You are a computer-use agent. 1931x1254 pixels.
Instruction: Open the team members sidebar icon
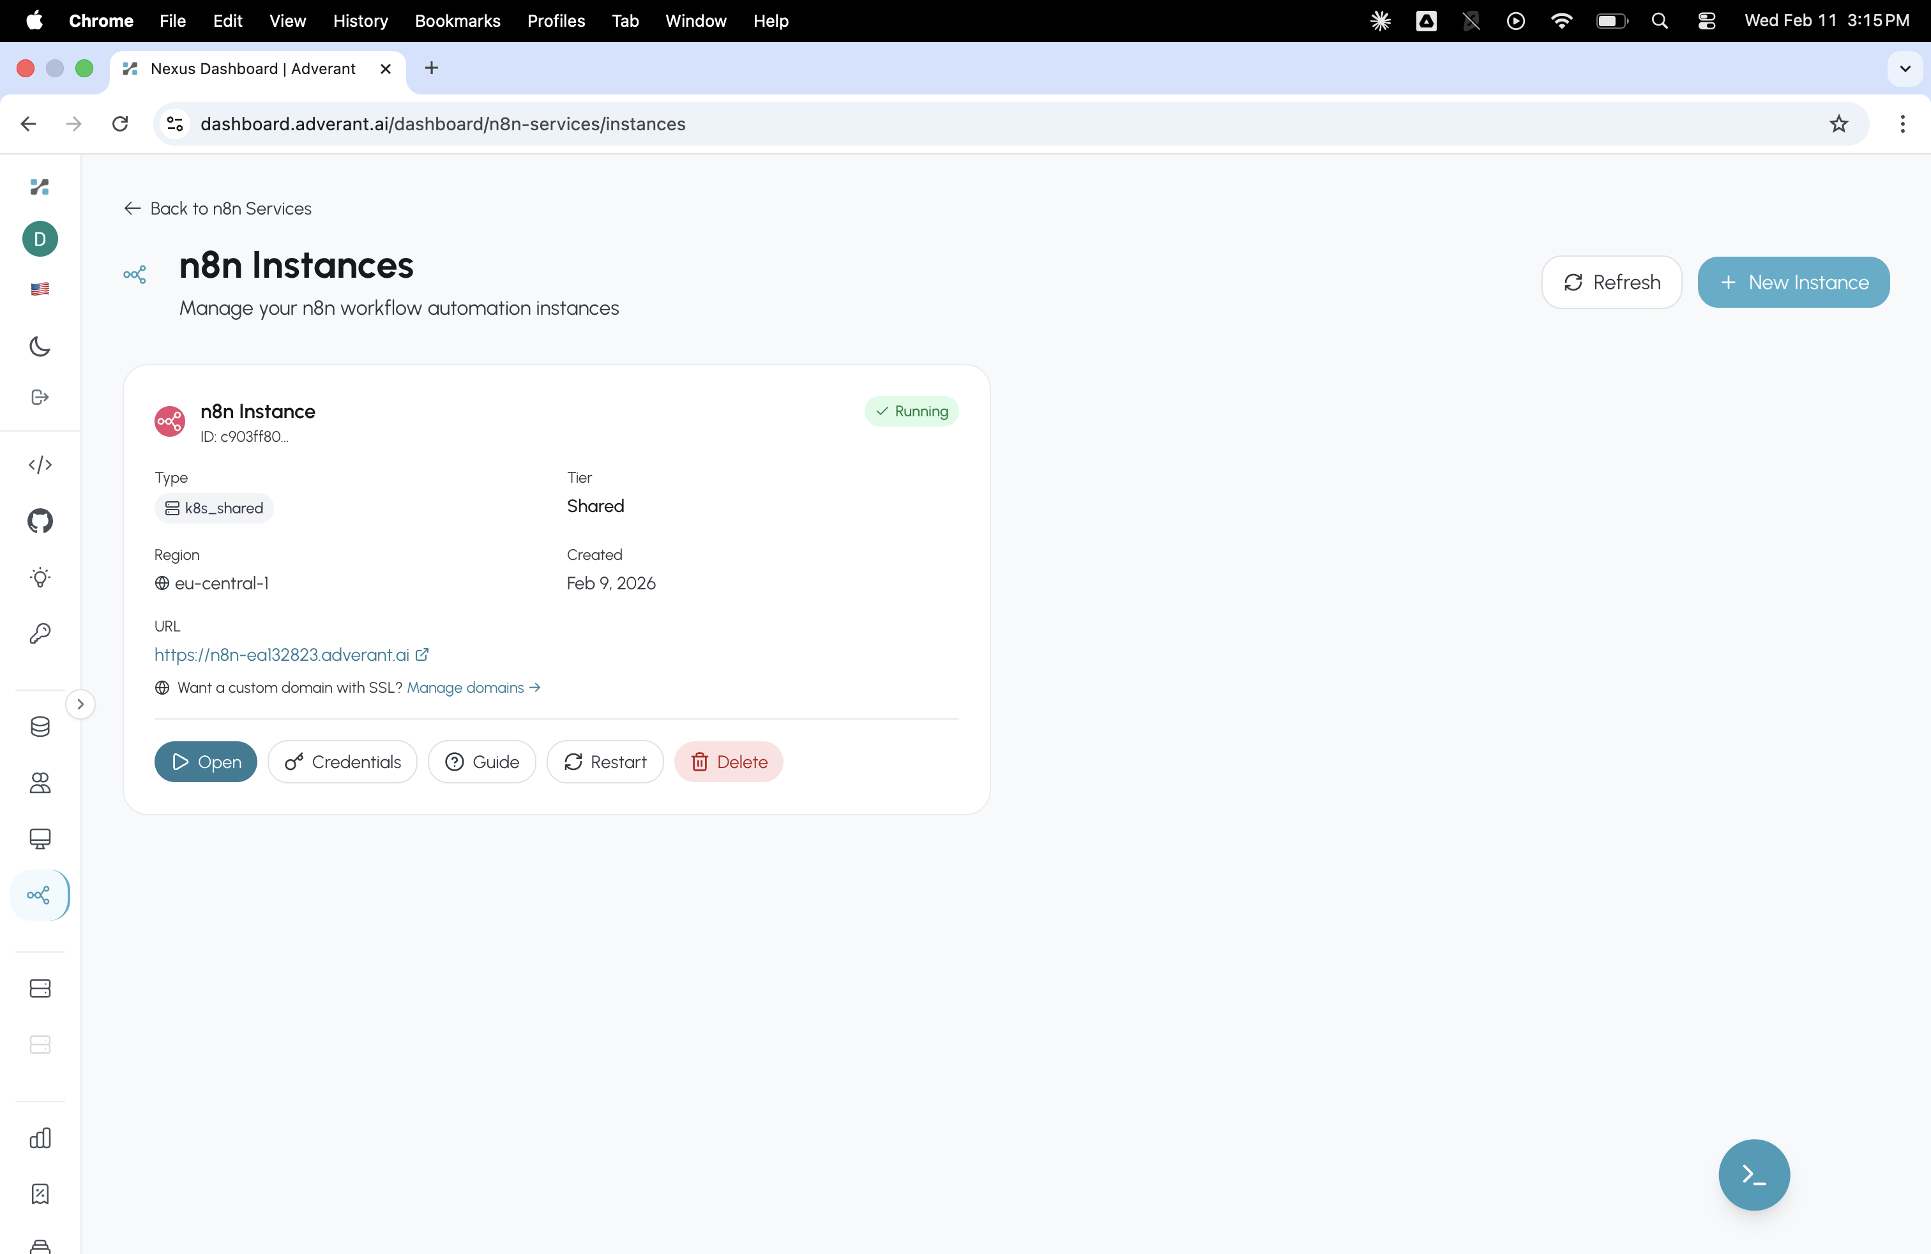(x=39, y=783)
